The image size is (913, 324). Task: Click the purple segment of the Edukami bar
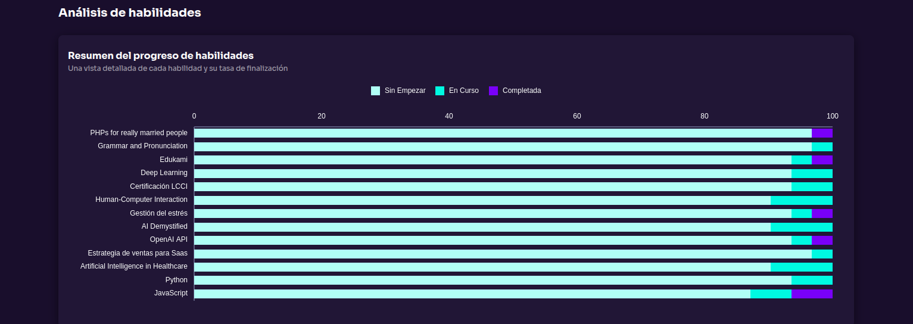click(822, 160)
